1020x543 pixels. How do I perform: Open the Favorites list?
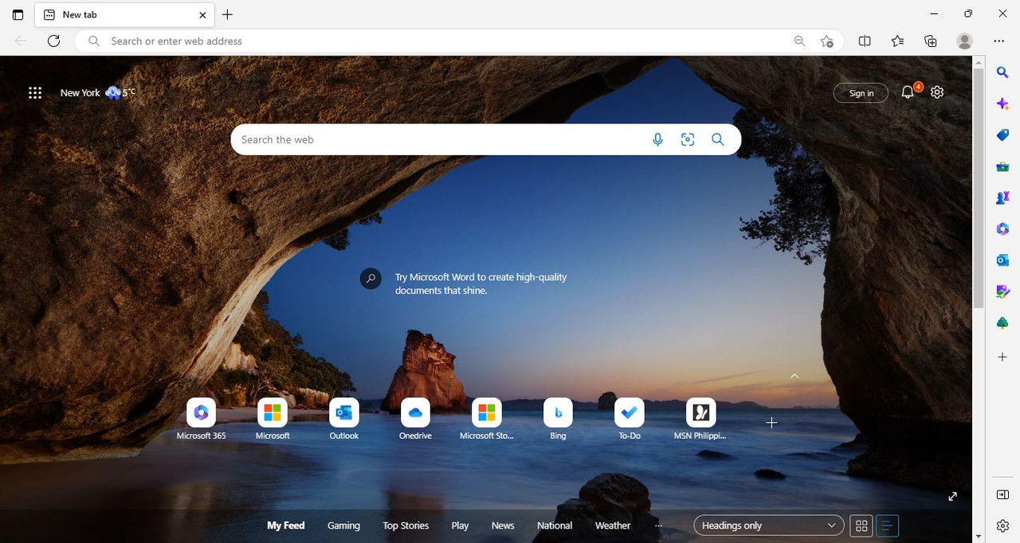(x=898, y=41)
